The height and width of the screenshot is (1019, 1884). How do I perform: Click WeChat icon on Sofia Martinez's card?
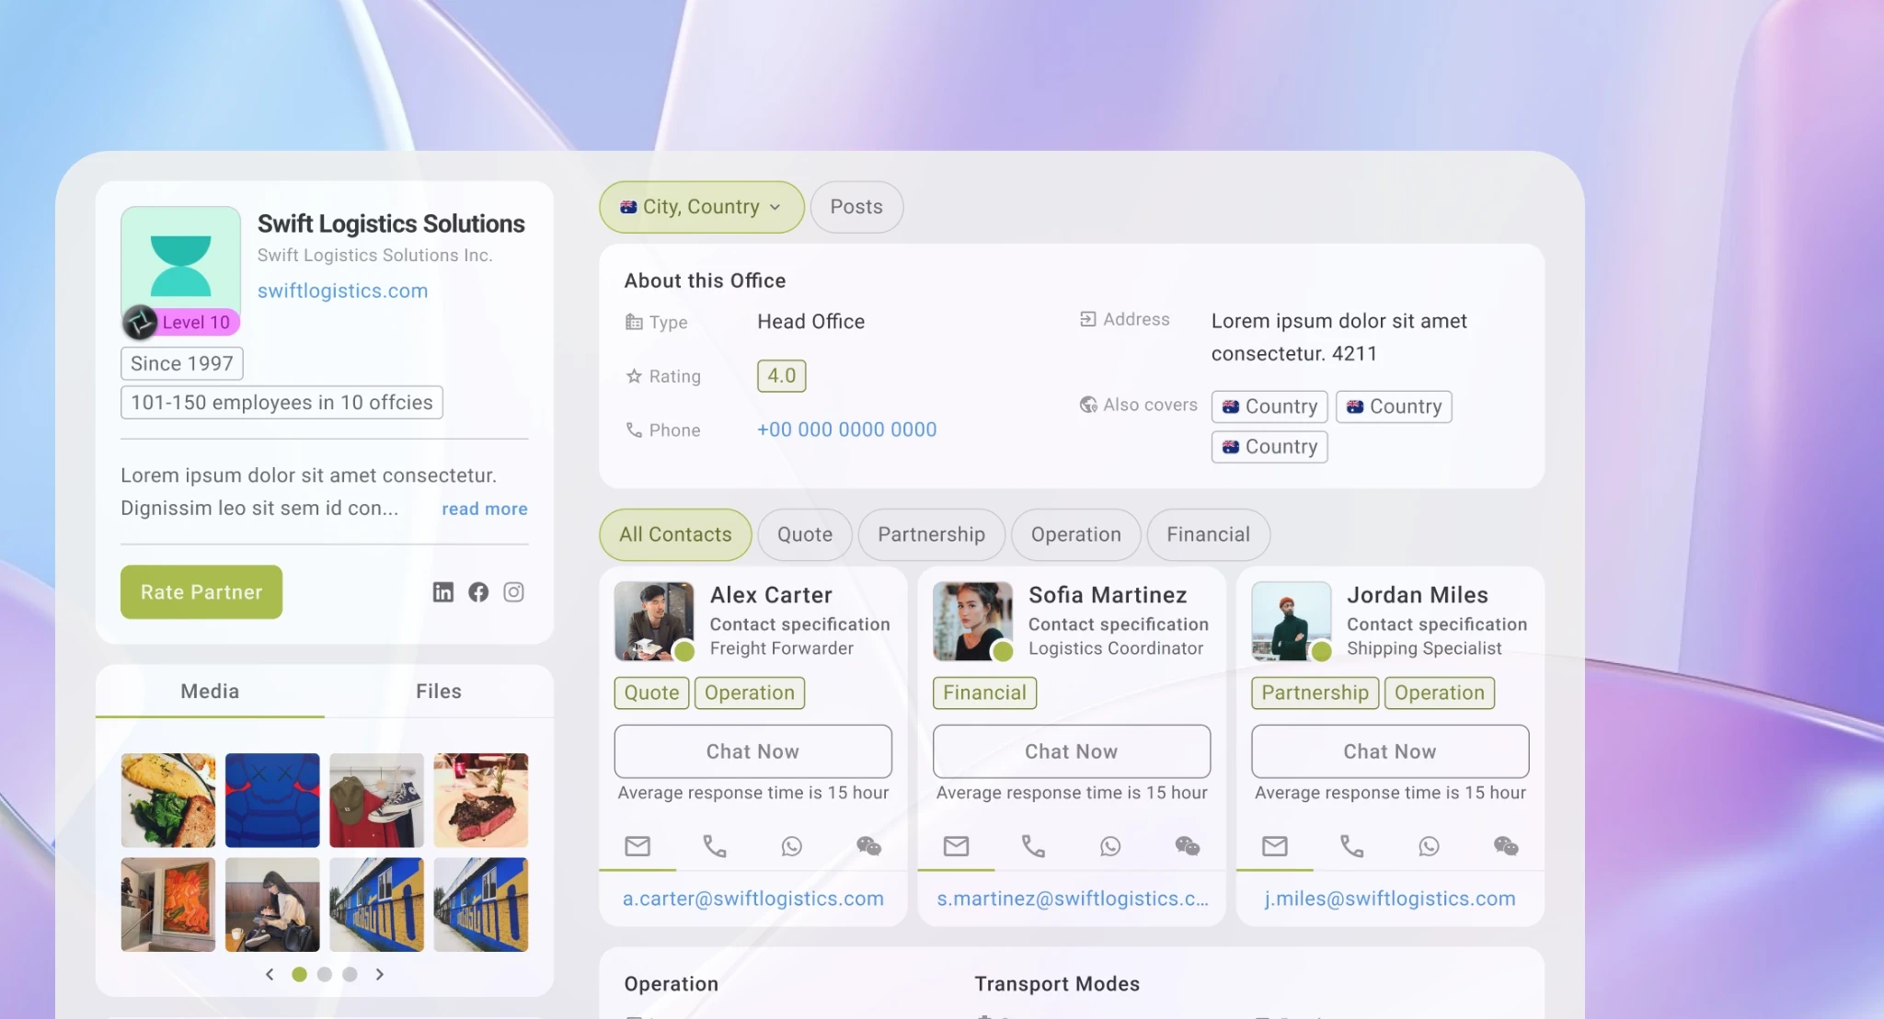[x=1188, y=846]
